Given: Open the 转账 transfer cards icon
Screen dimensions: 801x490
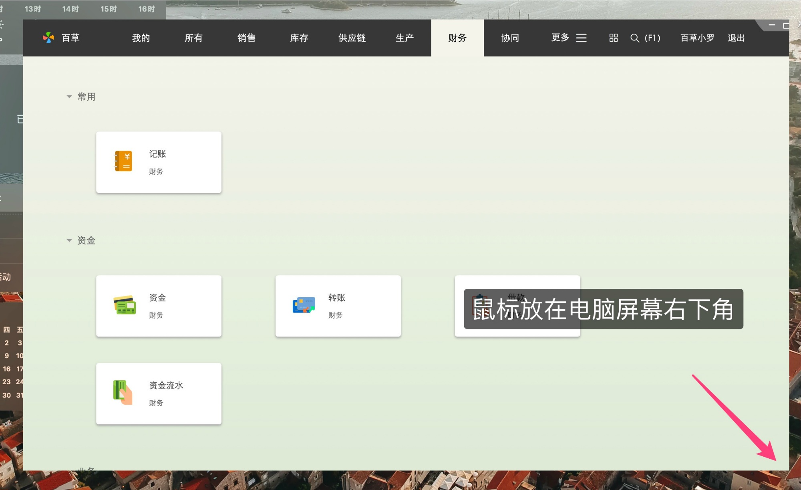Looking at the screenshot, I should [304, 305].
